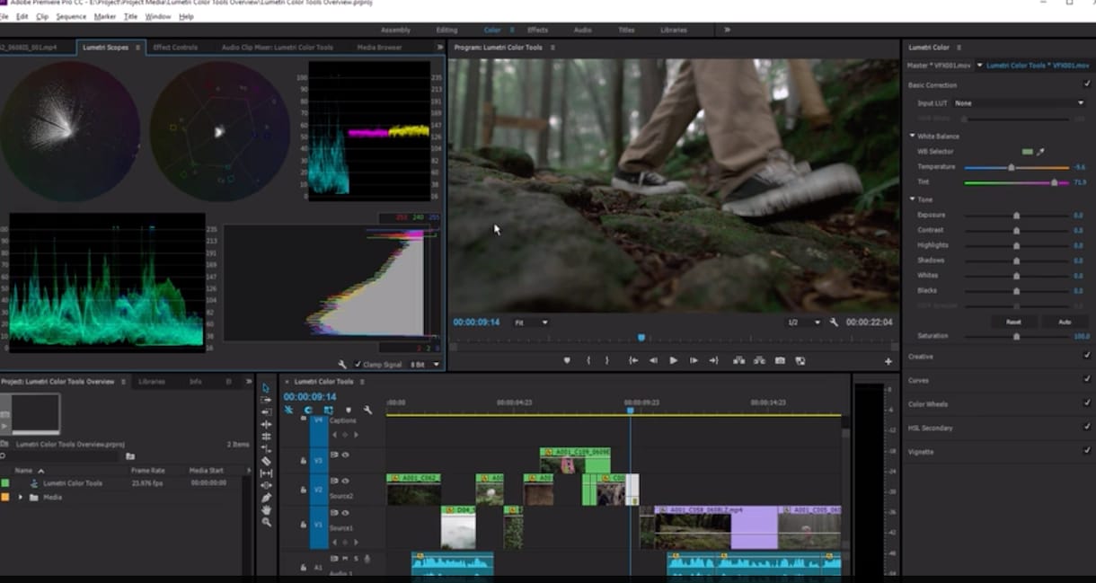Play the Program Monitor video
The height and width of the screenshot is (583, 1096).
pyautogui.click(x=673, y=360)
